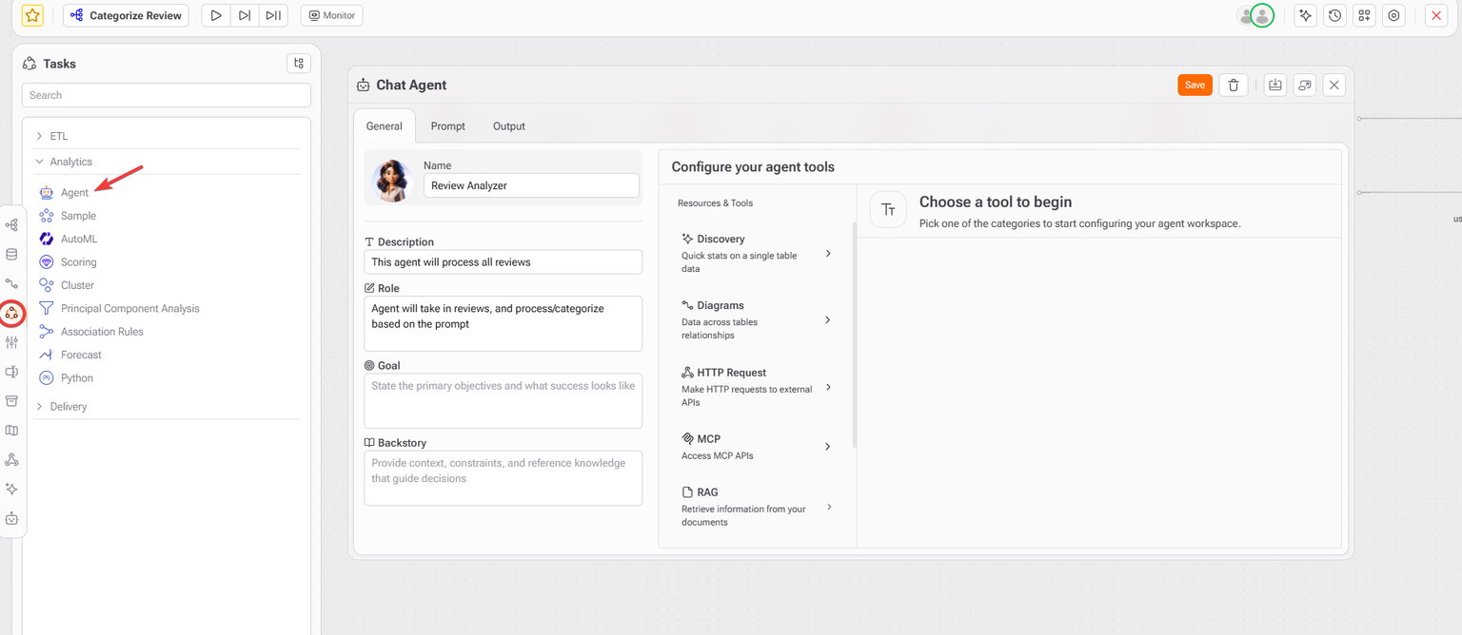Open the settings gear icon at top right
The height and width of the screenshot is (635, 1462).
[1393, 15]
